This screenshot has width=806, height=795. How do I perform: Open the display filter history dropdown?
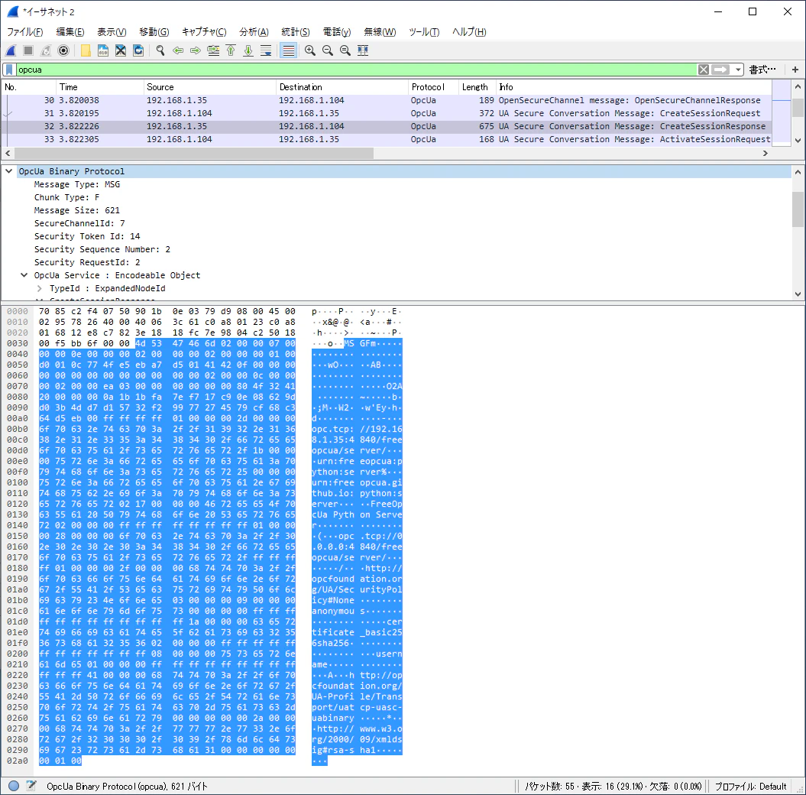(x=738, y=70)
